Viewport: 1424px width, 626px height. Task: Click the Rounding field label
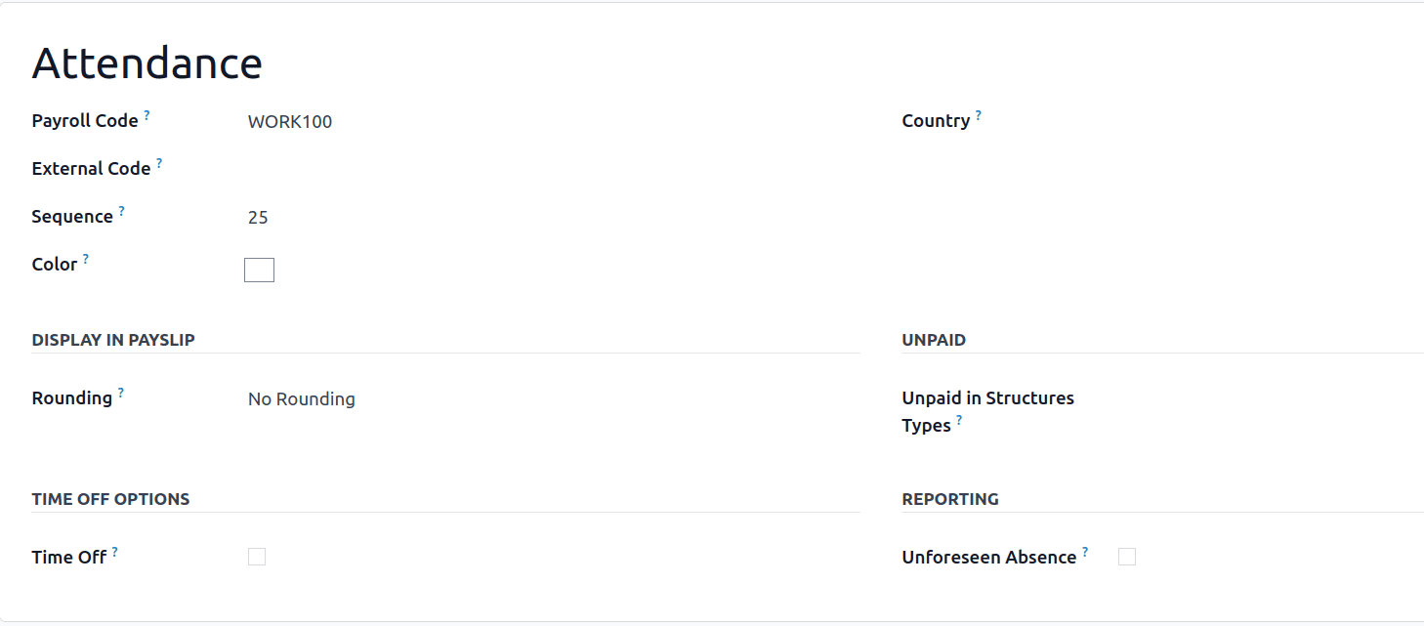pos(72,398)
